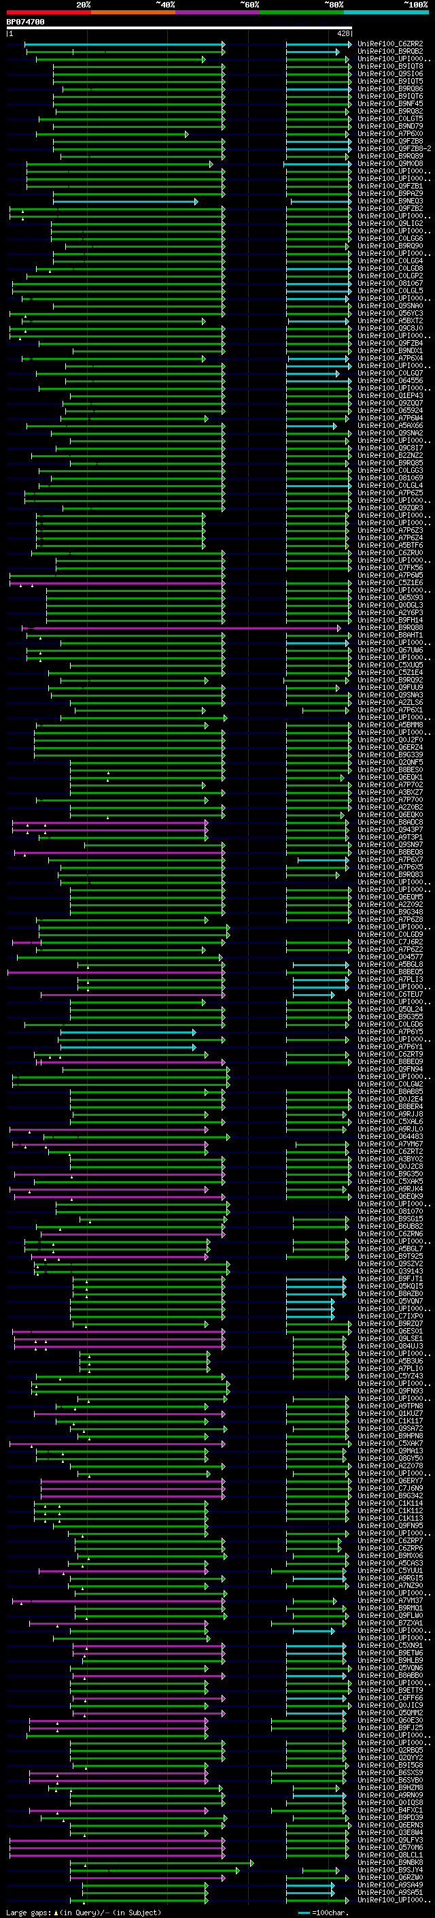Click label UniRef100_Q9LIG2
Viewport: 435px width, 1918px height.
tap(390, 223)
